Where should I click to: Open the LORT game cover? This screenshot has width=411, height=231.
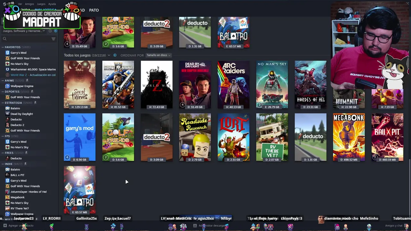pos(233,137)
